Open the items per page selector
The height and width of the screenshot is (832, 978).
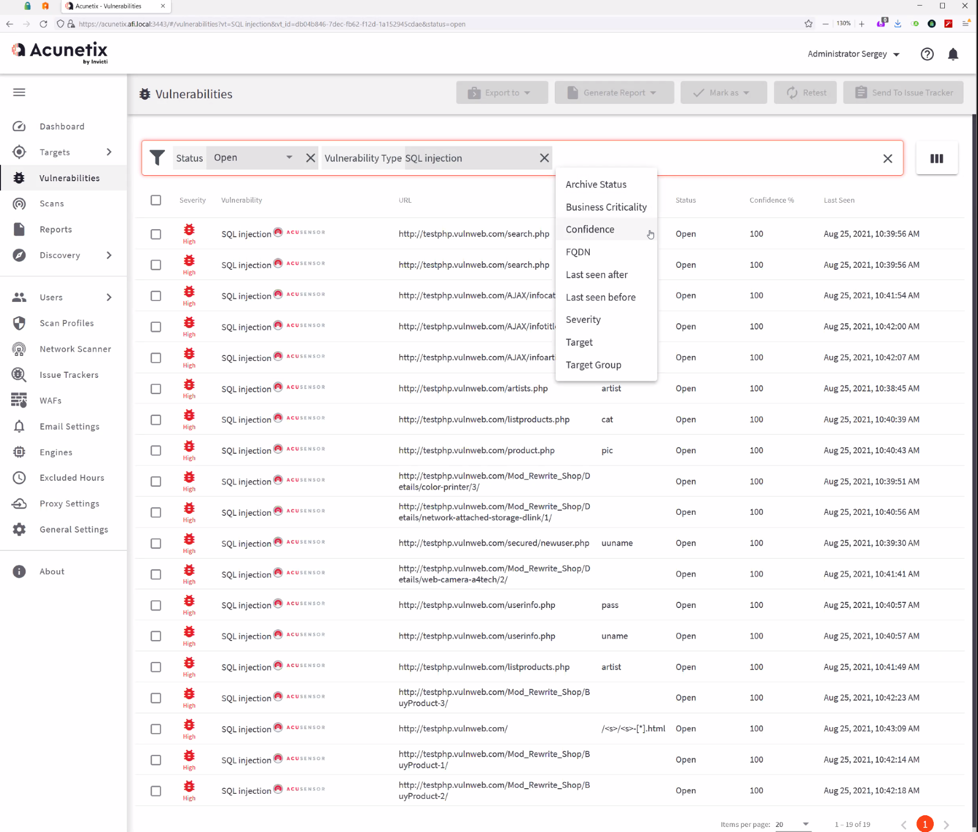pos(792,824)
